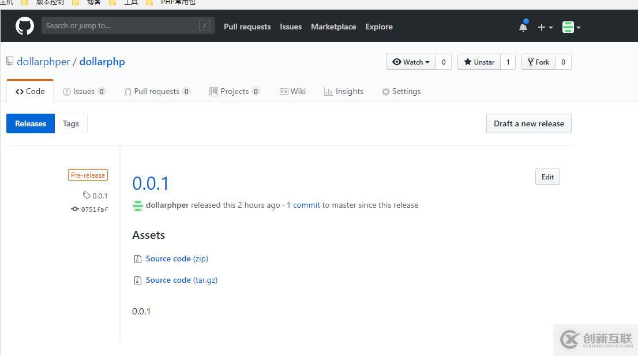Switch to the repository Issues tab
The height and width of the screenshot is (356, 638).
84,92
